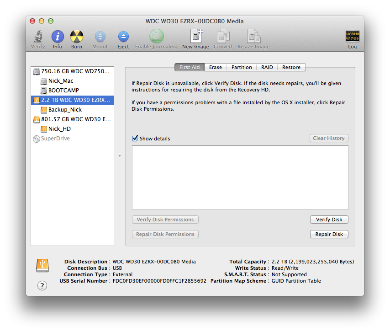Switch to the First Aid tab
Viewport: 390px width, 332px height.
189,67
